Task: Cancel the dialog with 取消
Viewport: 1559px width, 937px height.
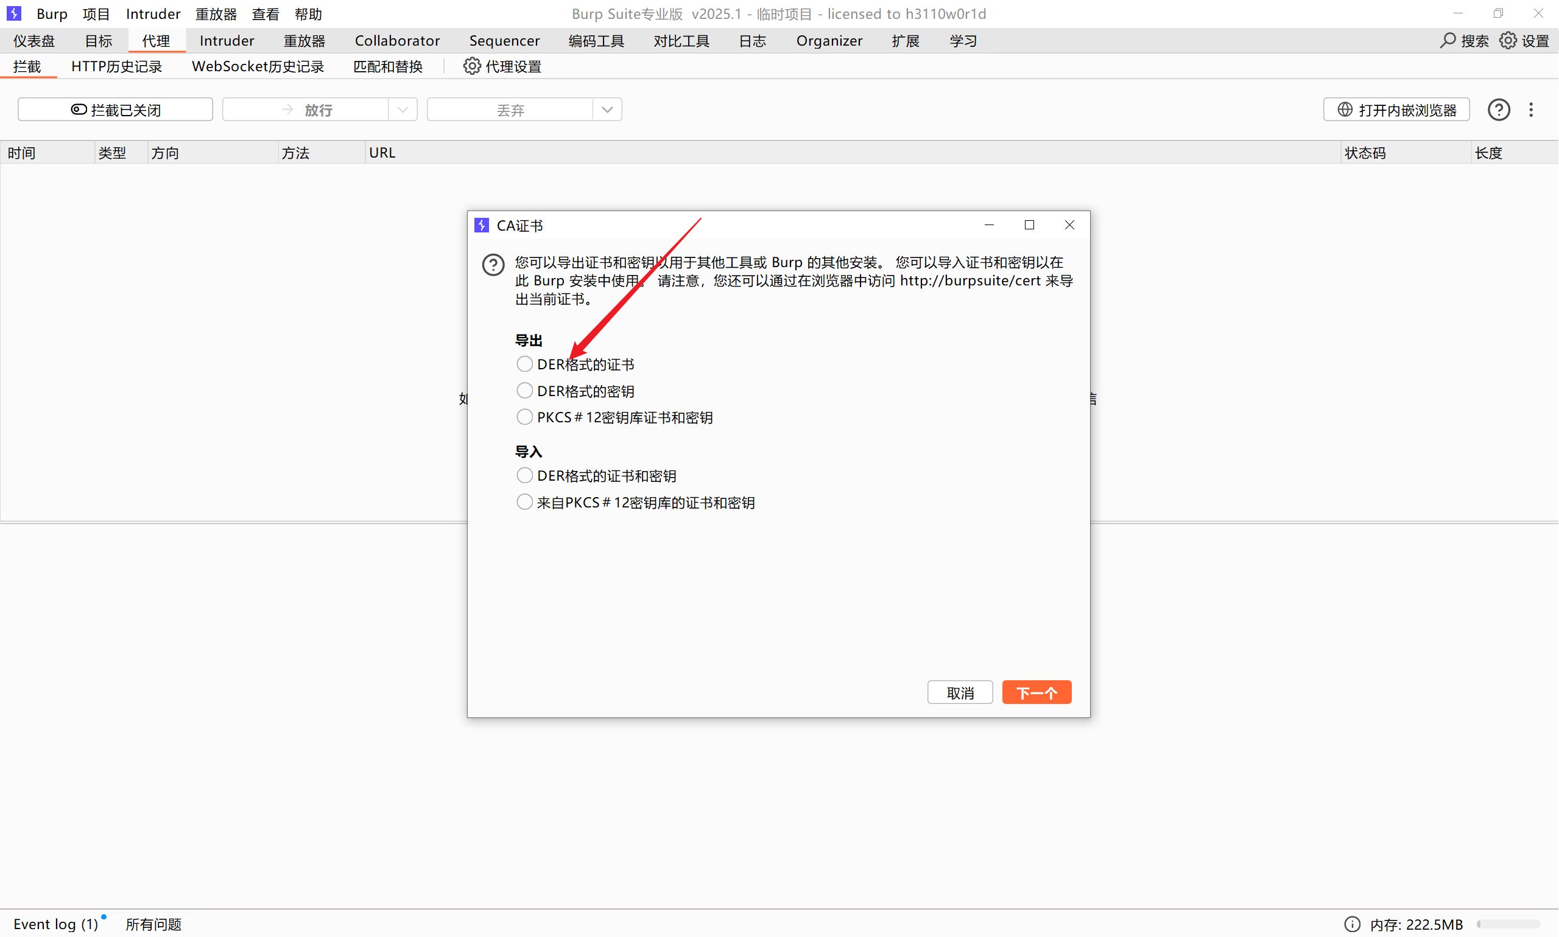Action: pyautogui.click(x=960, y=692)
